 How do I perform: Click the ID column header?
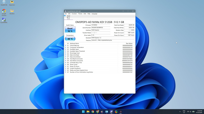pyautogui.click(x=68, y=43)
